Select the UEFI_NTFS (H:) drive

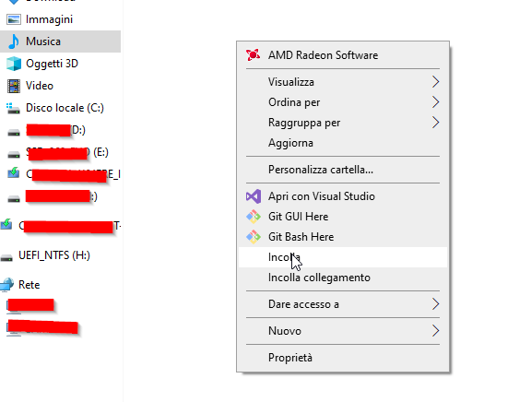pyautogui.click(x=60, y=255)
